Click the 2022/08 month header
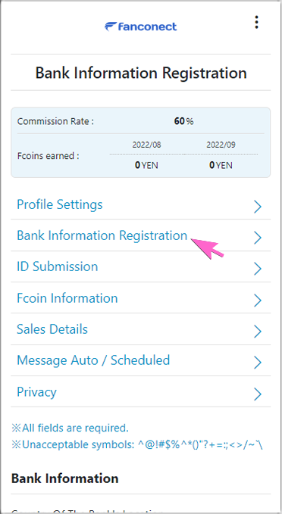 [x=147, y=145]
